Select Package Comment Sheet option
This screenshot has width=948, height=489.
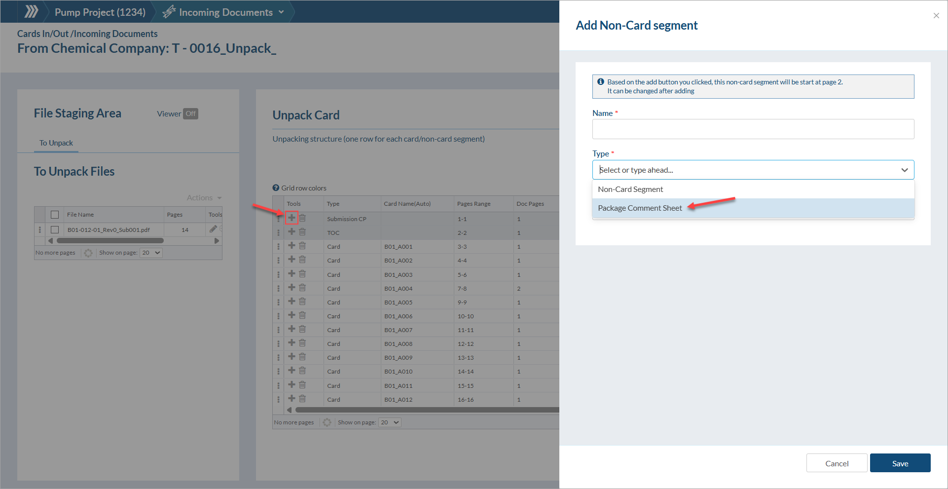(x=753, y=208)
